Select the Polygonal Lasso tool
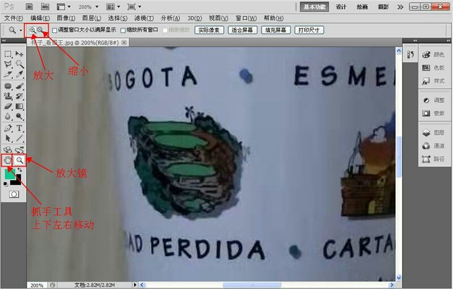This screenshot has height=289, width=453. pos(8,64)
